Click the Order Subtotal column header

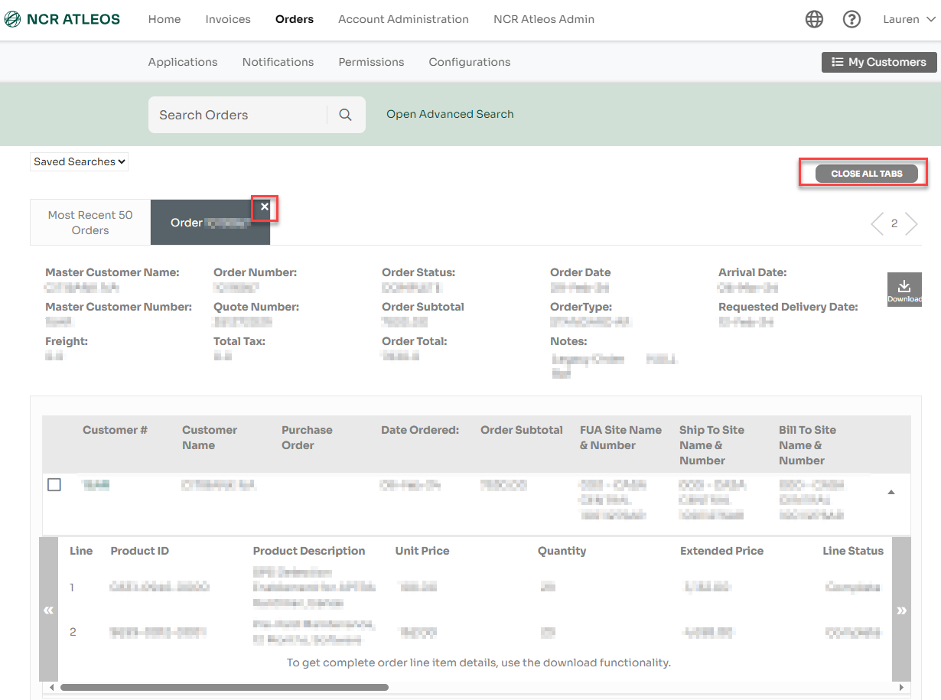pyautogui.click(x=522, y=430)
